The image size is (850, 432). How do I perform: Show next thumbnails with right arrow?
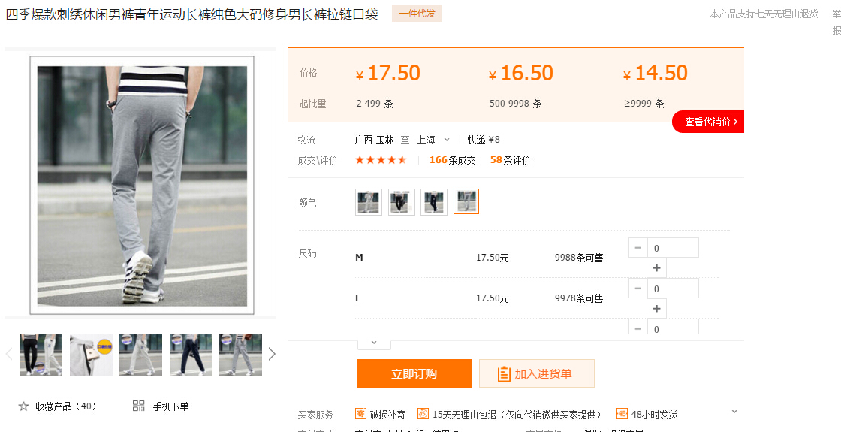pos(272,354)
